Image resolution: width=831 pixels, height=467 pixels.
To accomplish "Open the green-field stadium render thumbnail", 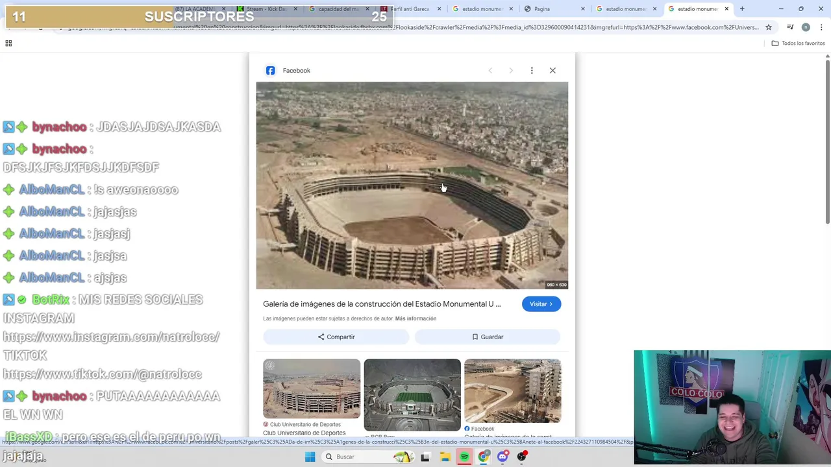I will point(412,394).
